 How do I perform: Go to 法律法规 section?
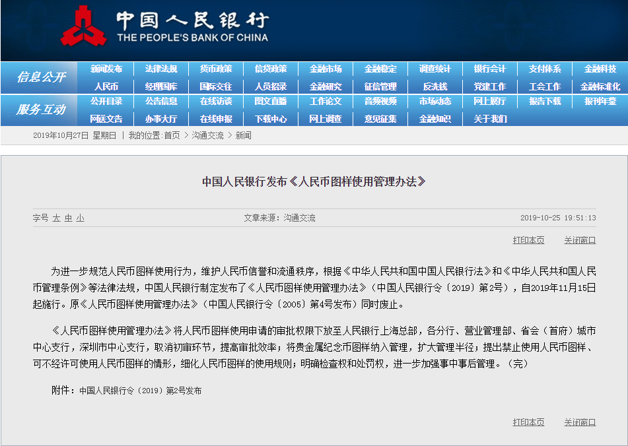(161, 69)
